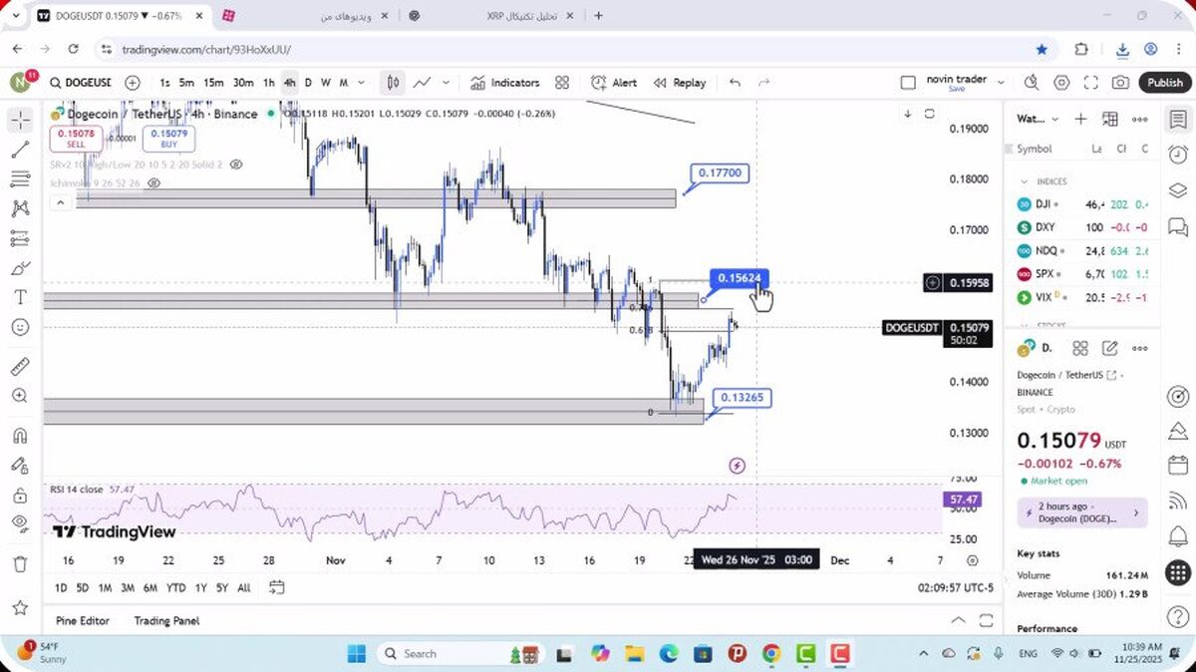The image size is (1196, 672).
Task: Set the chart range to 3M
Action: coord(128,587)
